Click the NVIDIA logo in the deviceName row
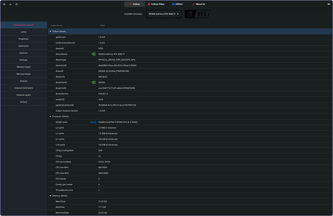 (x=94, y=54)
